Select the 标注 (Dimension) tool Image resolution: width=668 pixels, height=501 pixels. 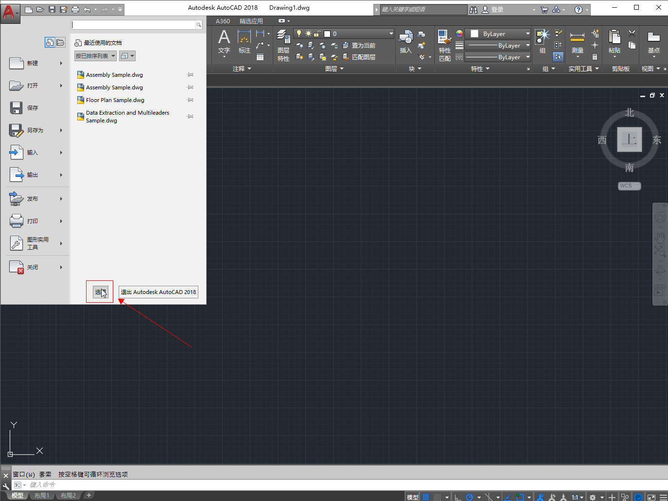point(244,42)
